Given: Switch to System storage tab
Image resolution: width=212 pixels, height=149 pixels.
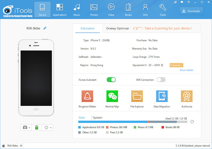Looking at the screenshot, I should [98, 118].
